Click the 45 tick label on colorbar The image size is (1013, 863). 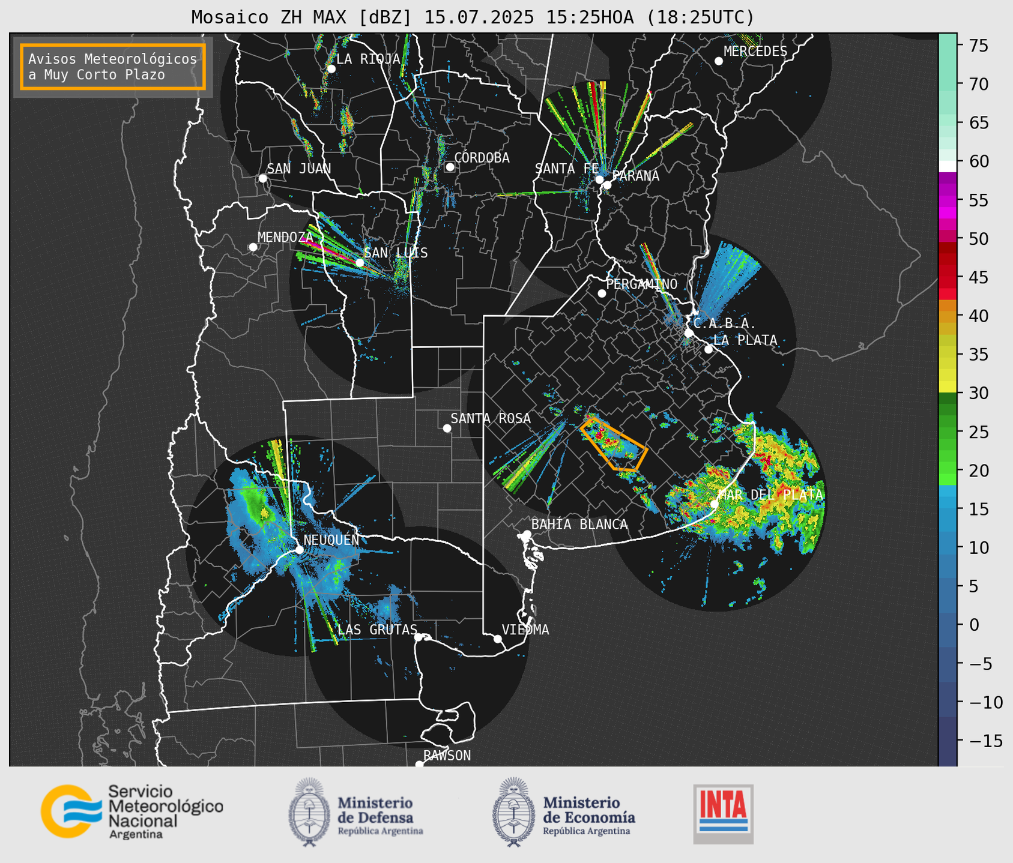[x=978, y=277]
